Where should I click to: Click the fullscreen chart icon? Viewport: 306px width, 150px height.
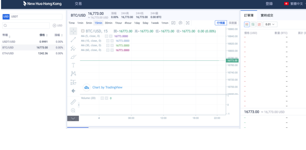(x=188, y=23)
